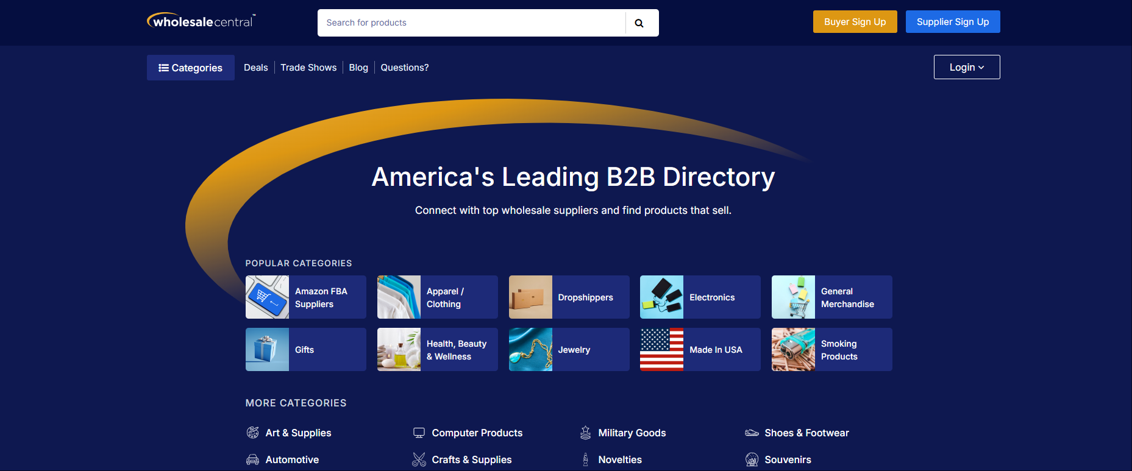Click the Shoes & Footwear sneaker icon

(752, 433)
